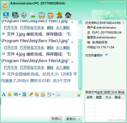Send a file using the green arrow document icon

click(33, 15)
